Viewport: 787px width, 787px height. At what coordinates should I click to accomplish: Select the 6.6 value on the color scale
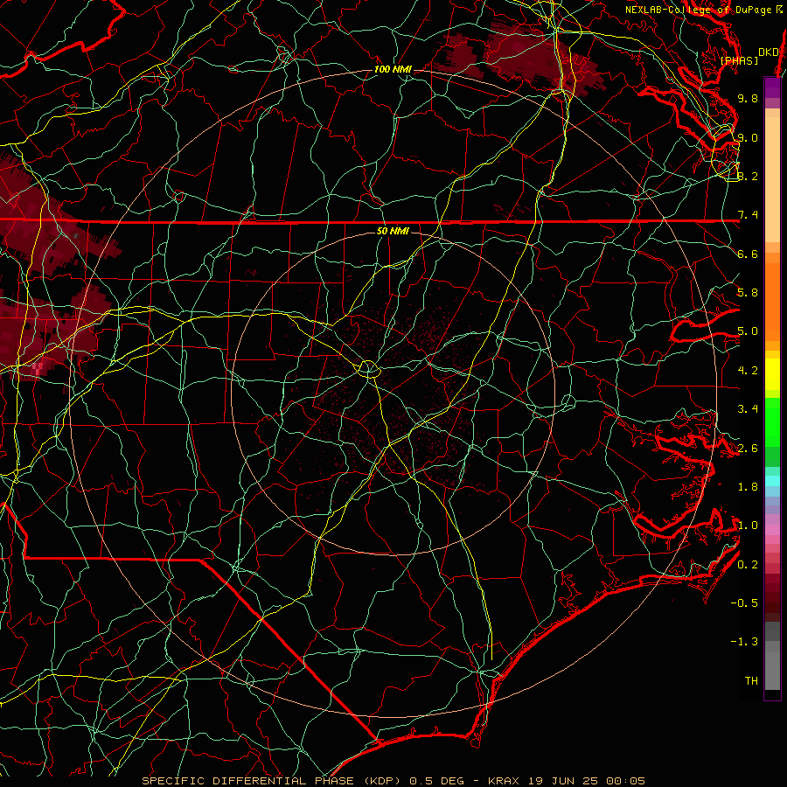(x=748, y=254)
